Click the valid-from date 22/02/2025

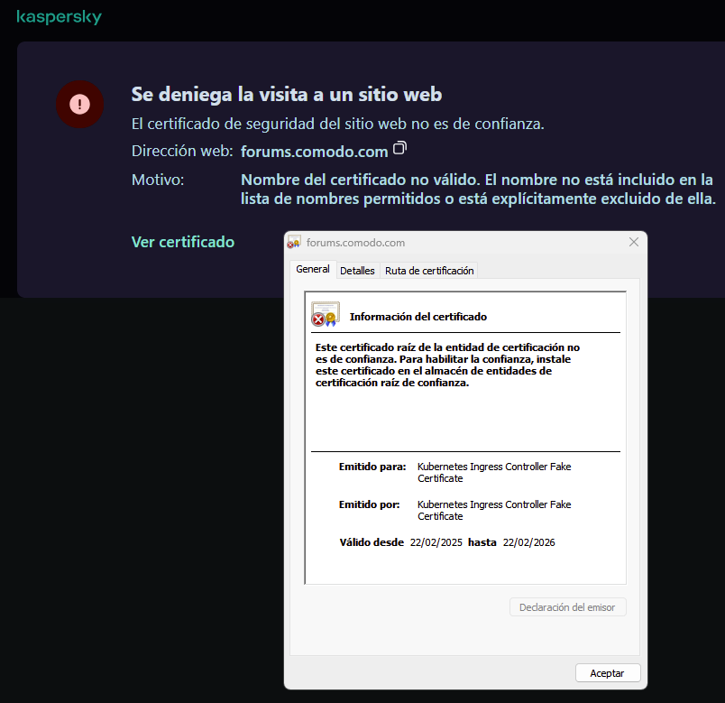pyautogui.click(x=436, y=542)
